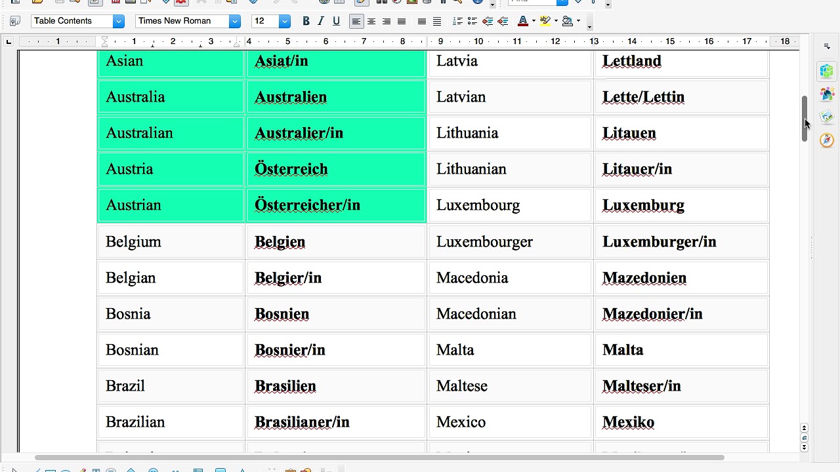
Task: Click the cell 'Brasilianer/in'
Action: (x=336, y=422)
